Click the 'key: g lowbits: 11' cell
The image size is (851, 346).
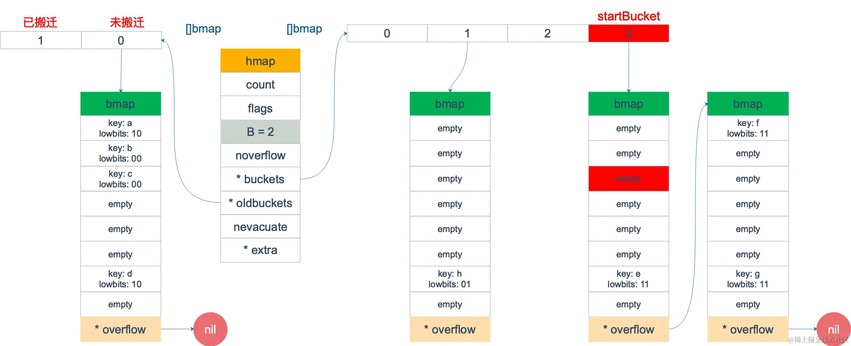click(x=748, y=279)
